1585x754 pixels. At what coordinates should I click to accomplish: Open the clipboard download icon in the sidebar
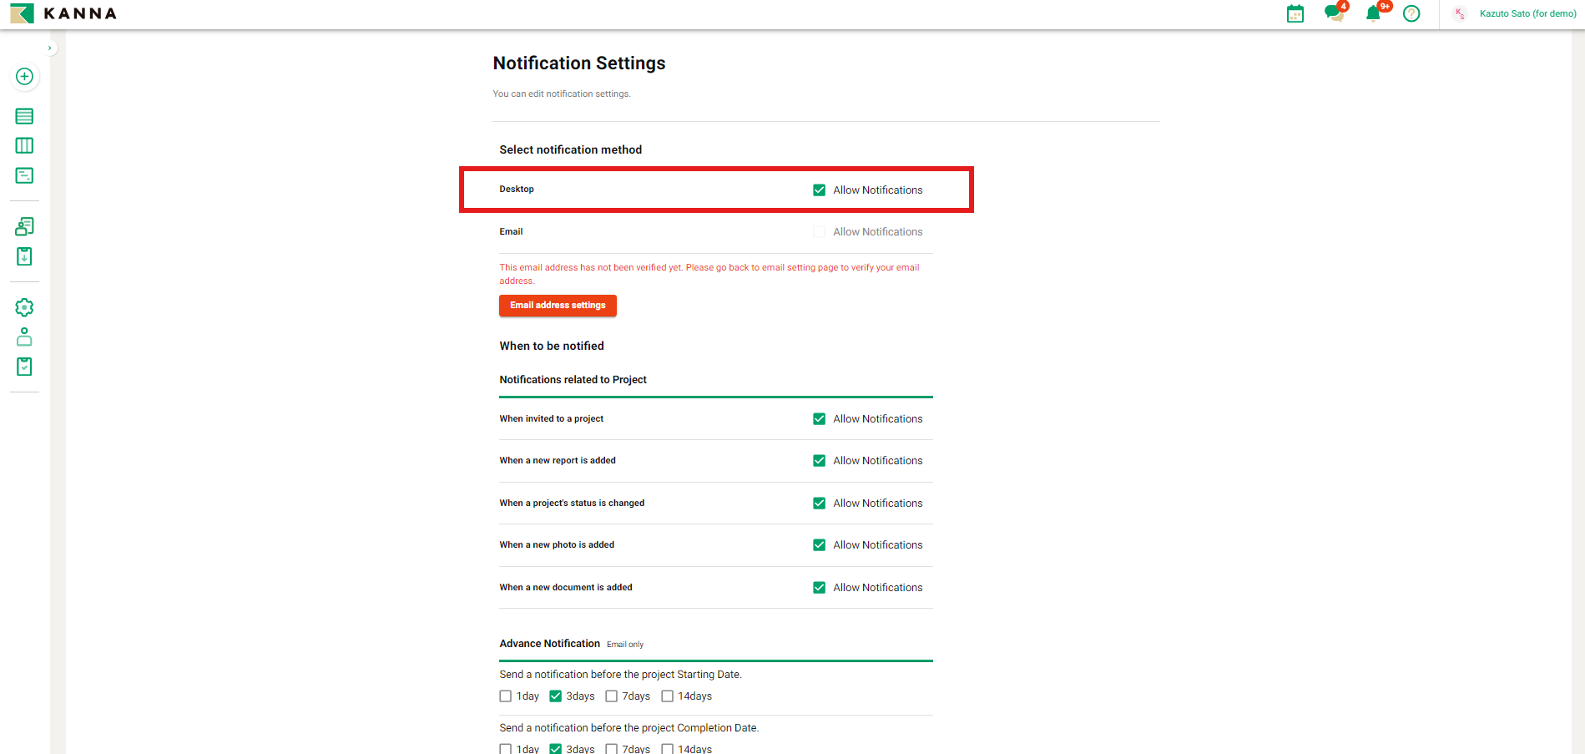(x=24, y=256)
